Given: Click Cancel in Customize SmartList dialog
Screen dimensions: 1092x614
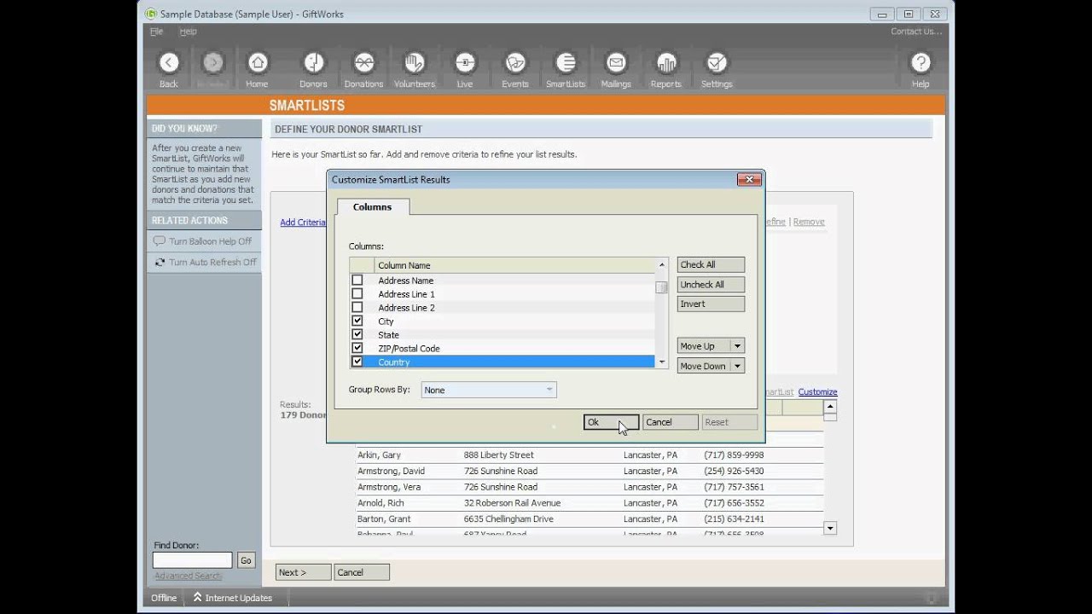Looking at the screenshot, I should 670,422.
